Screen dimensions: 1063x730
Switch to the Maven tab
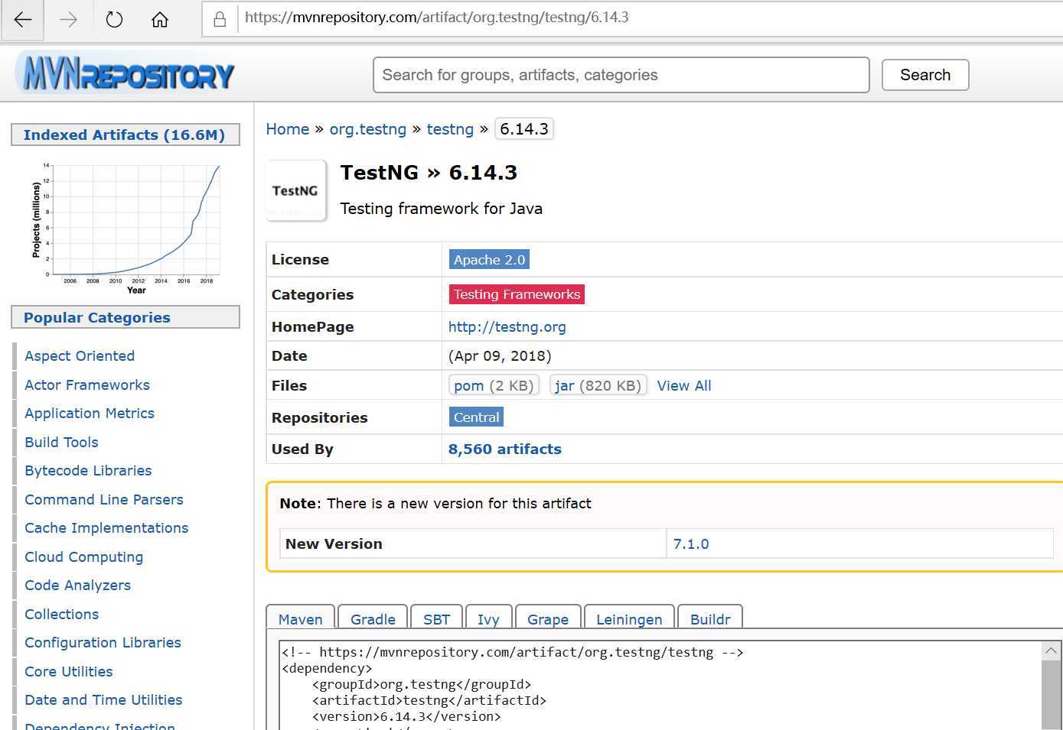click(x=300, y=618)
